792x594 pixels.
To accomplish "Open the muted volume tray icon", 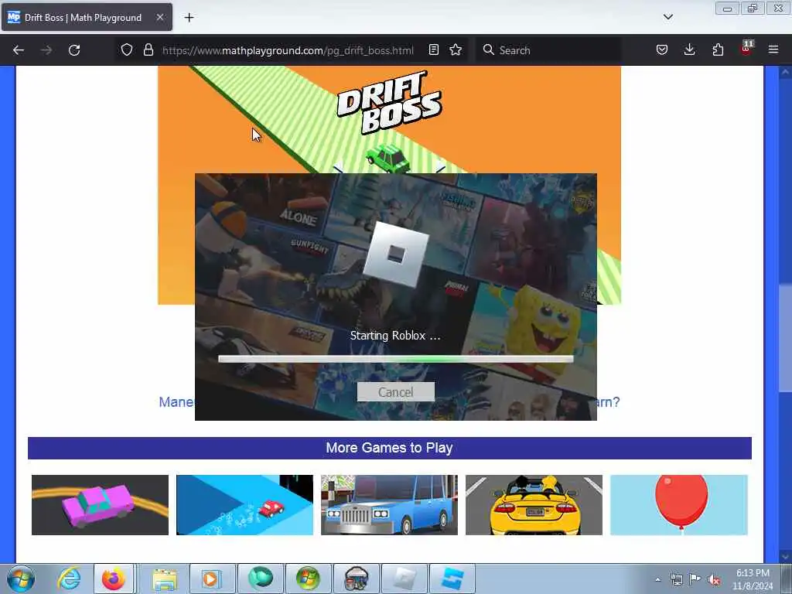I will tap(714, 580).
